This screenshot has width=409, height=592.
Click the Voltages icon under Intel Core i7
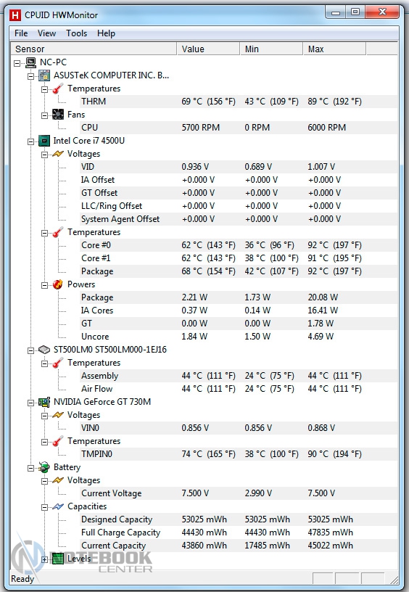click(x=58, y=154)
